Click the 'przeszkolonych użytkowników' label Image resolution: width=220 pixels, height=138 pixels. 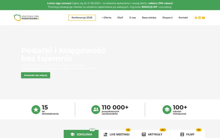(x=110, y=113)
